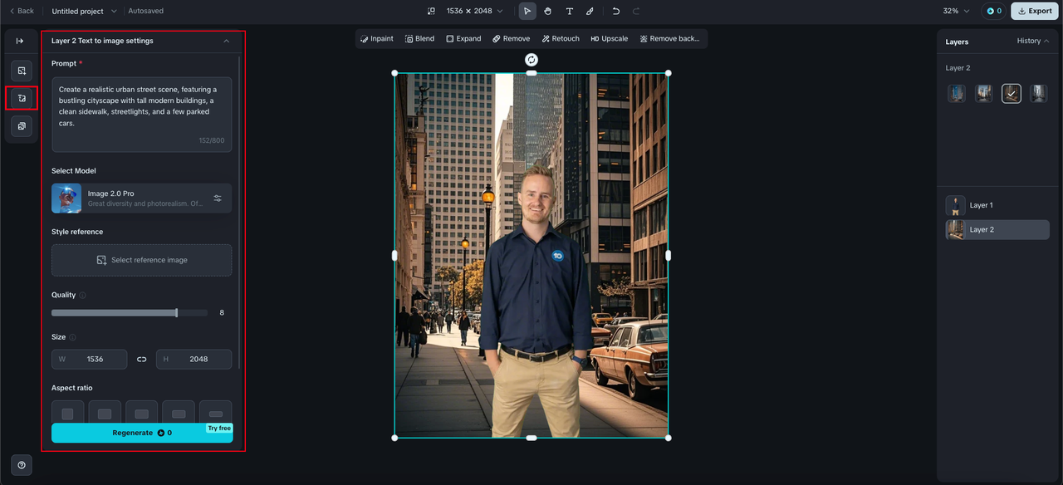
Task: Pick the checkmarked history thumbnail
Action: 1011,94
